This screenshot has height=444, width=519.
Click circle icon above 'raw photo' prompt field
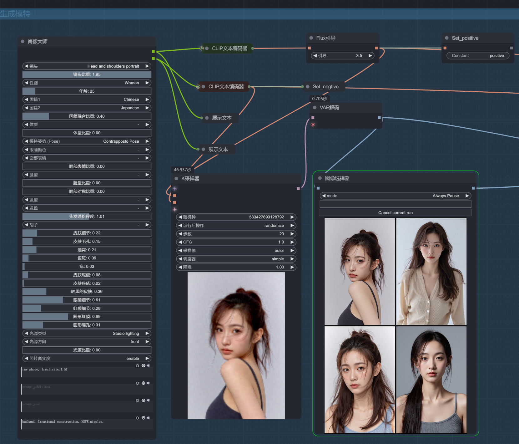coord(138,365)
